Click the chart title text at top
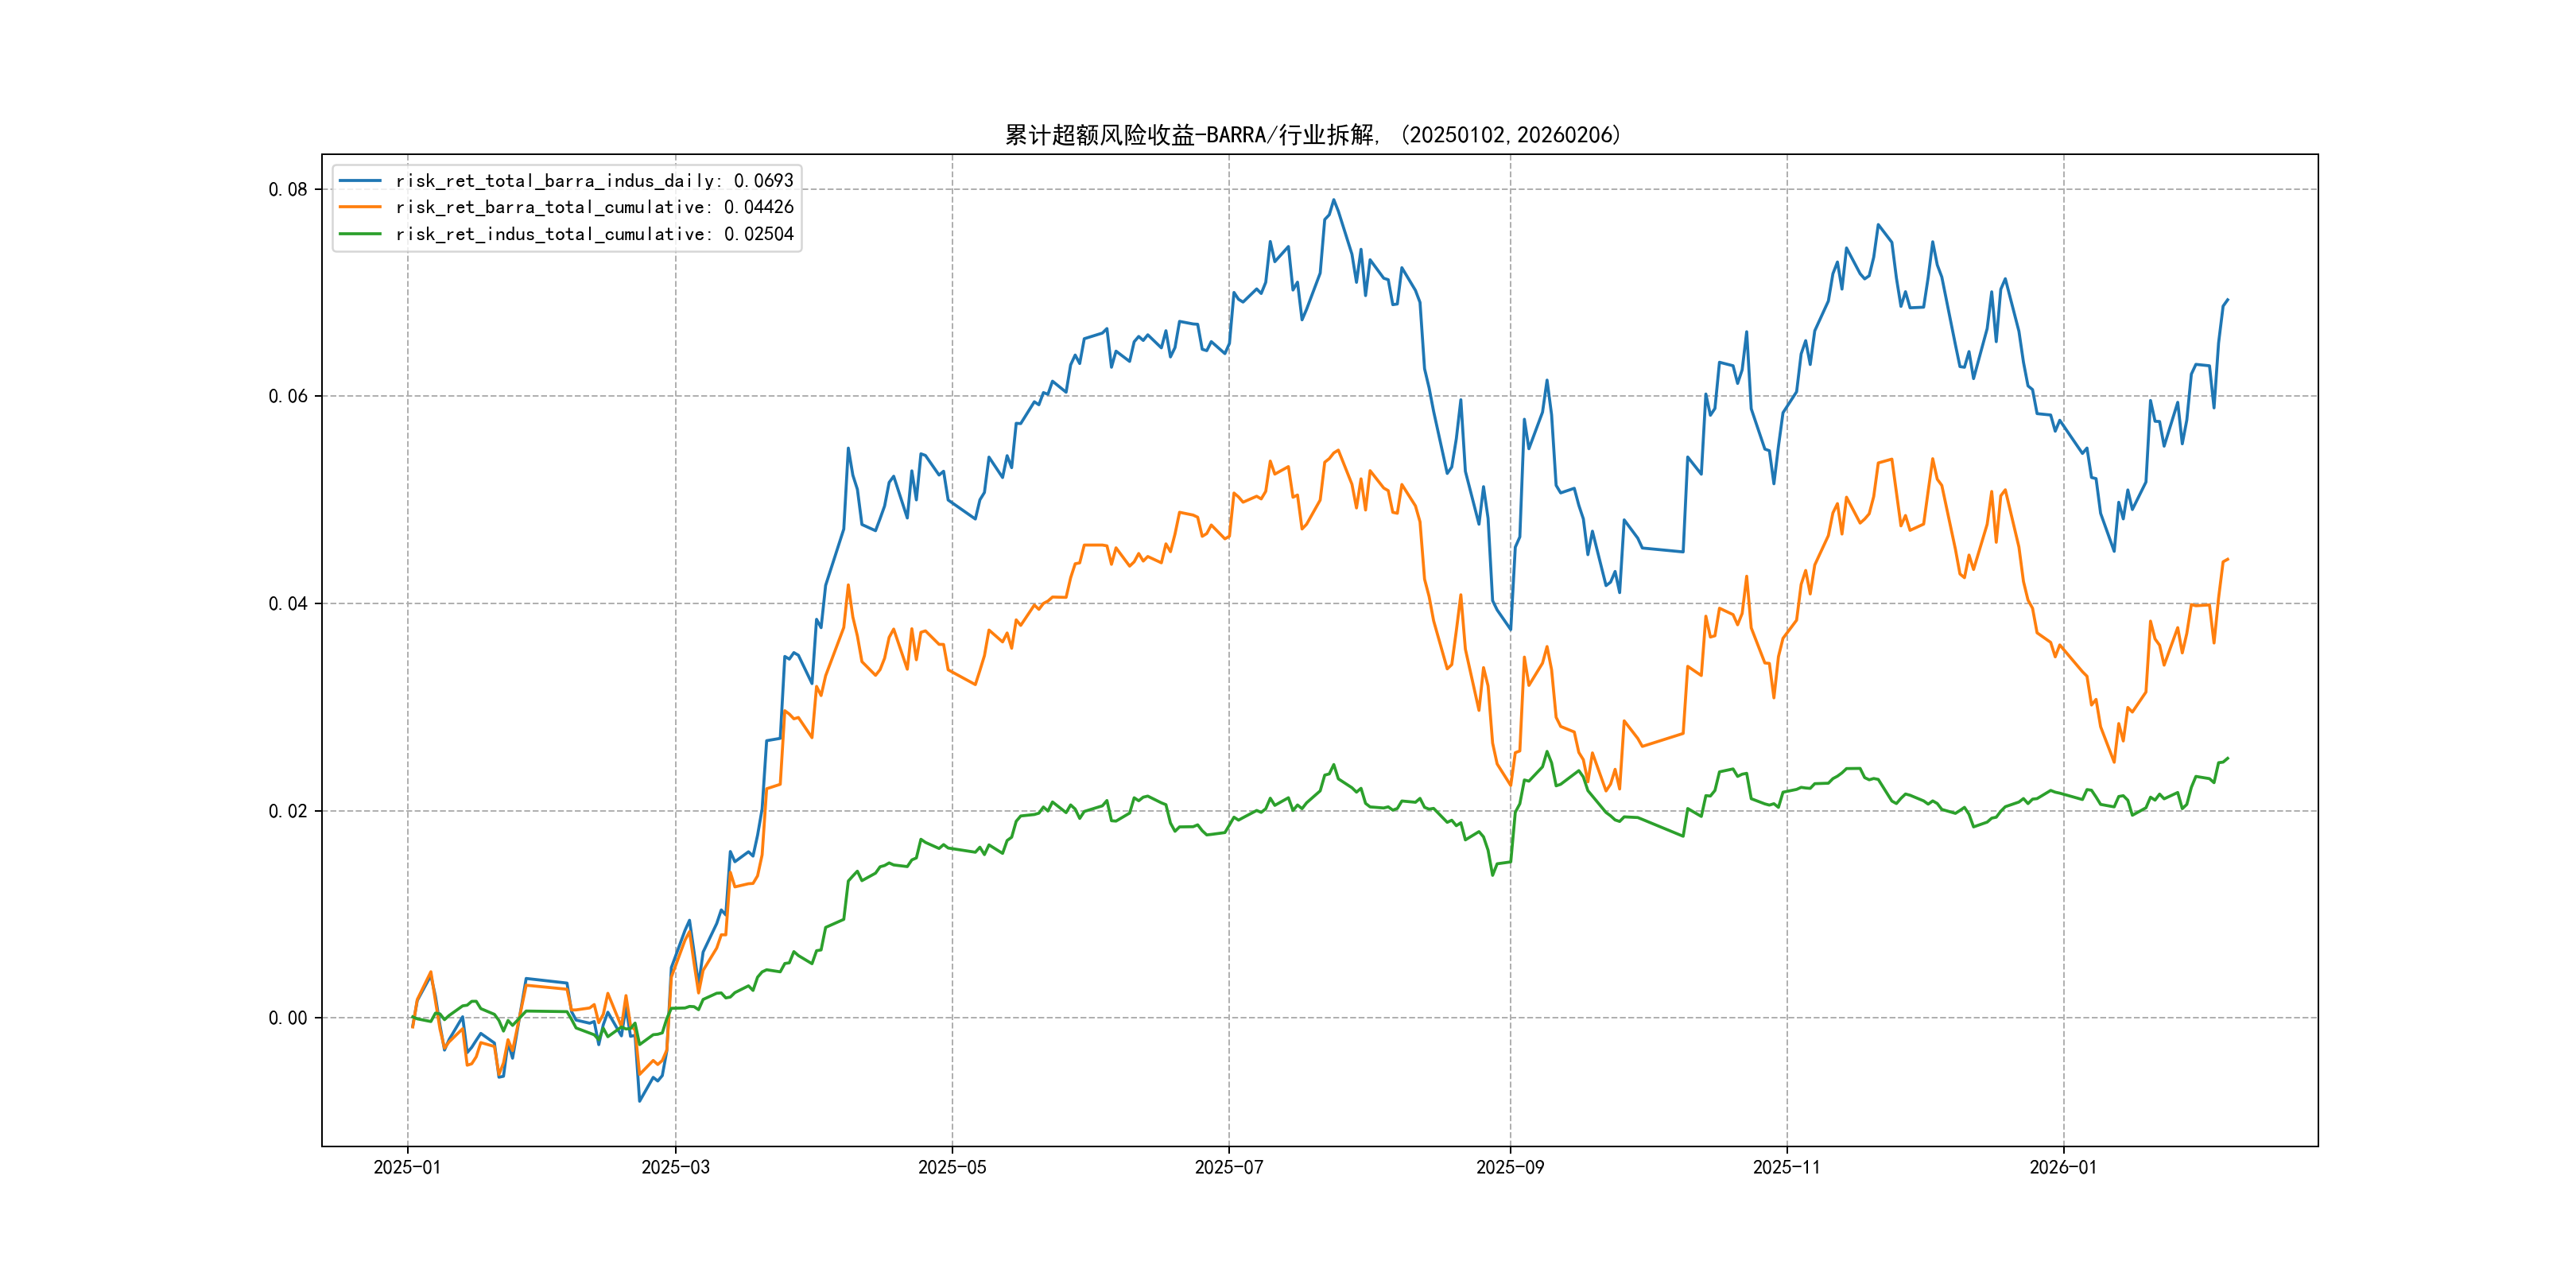This screenshot has width=2576, height=1288. [x=1312, y=135]
